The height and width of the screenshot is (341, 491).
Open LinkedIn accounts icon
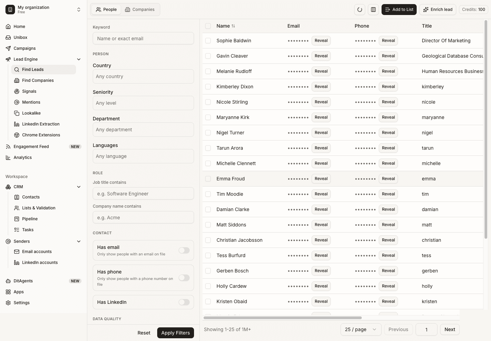pos(17,263)
